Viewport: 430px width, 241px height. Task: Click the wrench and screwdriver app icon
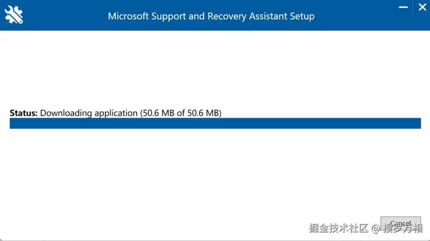click(x=14, y=15)
